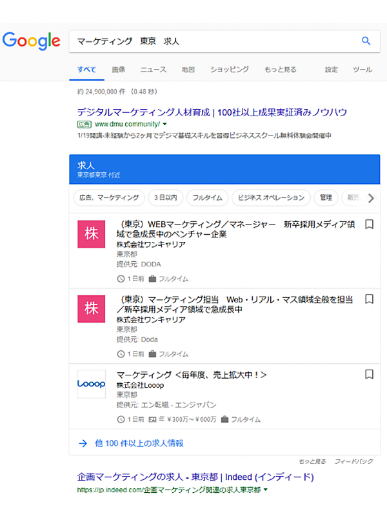Click the search input field
This screenshot has width=387, height=516.
tap(213, 41)
